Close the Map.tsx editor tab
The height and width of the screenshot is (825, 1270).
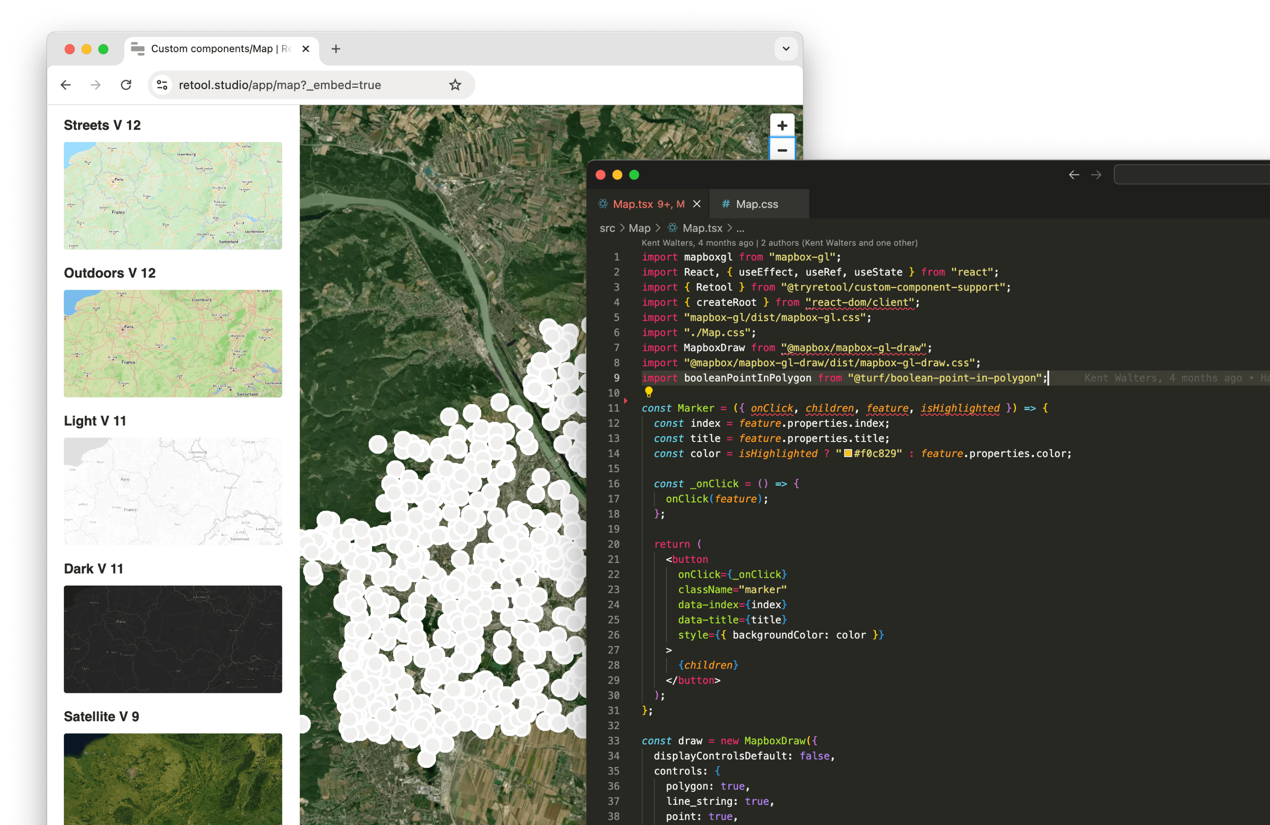697,204
